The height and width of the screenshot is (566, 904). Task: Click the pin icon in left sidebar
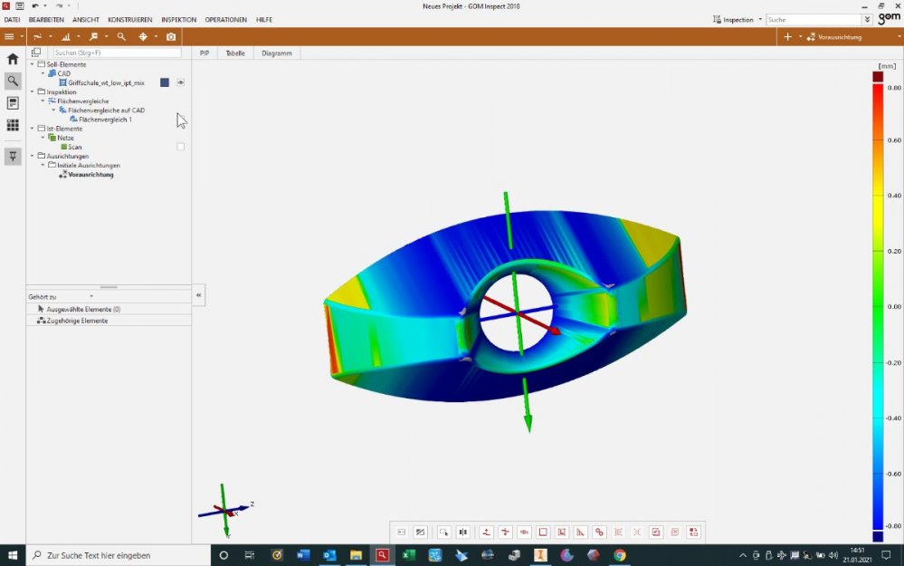13,156
